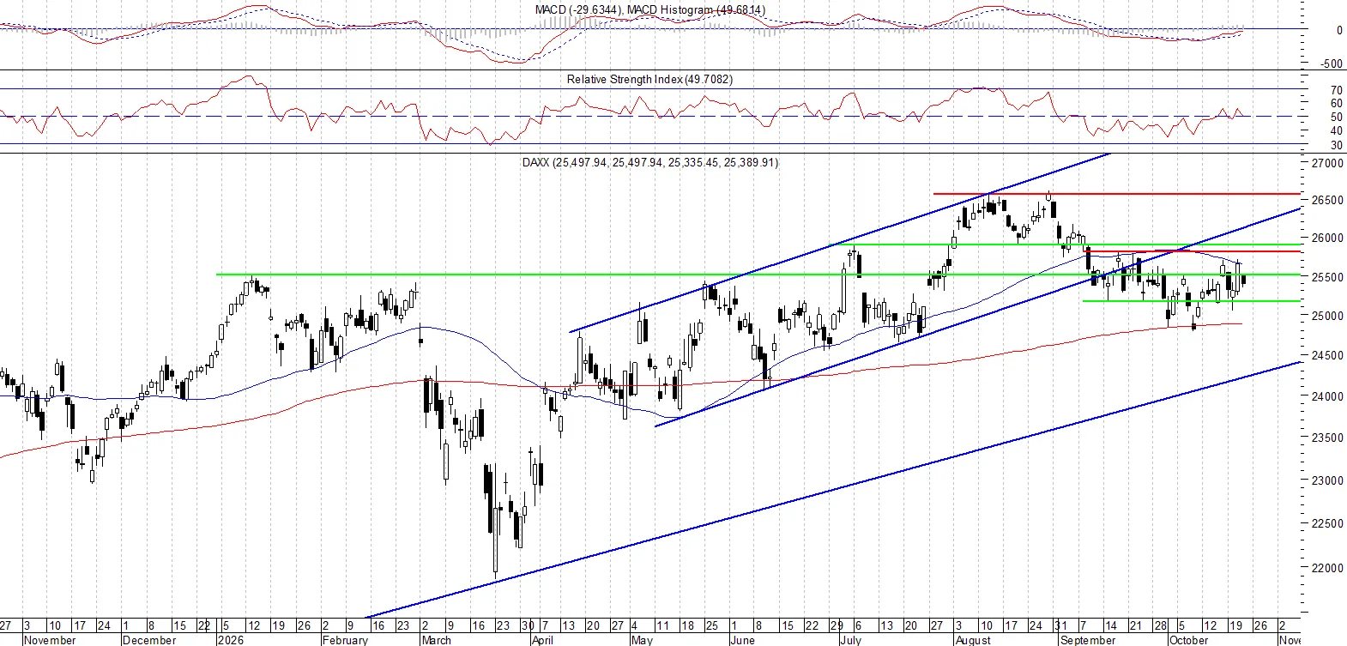The width and height of the screenshot is (1347, 646).
Task: Click the 22000 price axis label
Action: (1326, 568)
